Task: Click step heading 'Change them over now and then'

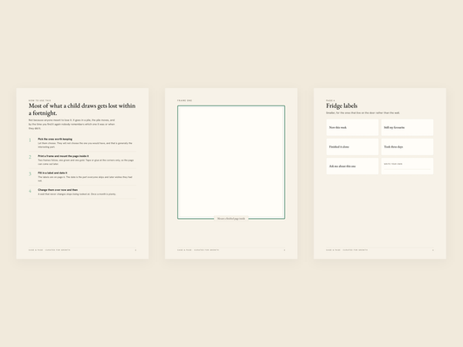Action: pos(58,190)
